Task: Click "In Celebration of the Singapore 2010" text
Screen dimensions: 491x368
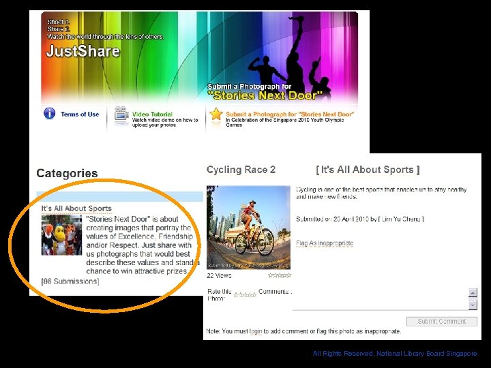Action: click(x=284, y=122)
